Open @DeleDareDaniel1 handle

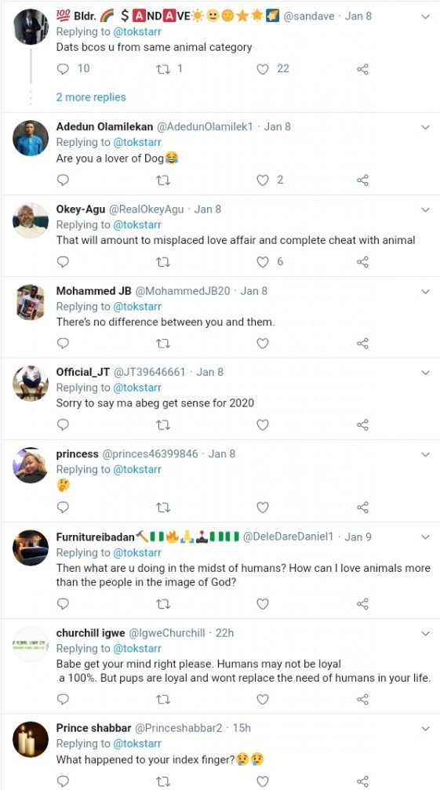[x=289, y=537]
